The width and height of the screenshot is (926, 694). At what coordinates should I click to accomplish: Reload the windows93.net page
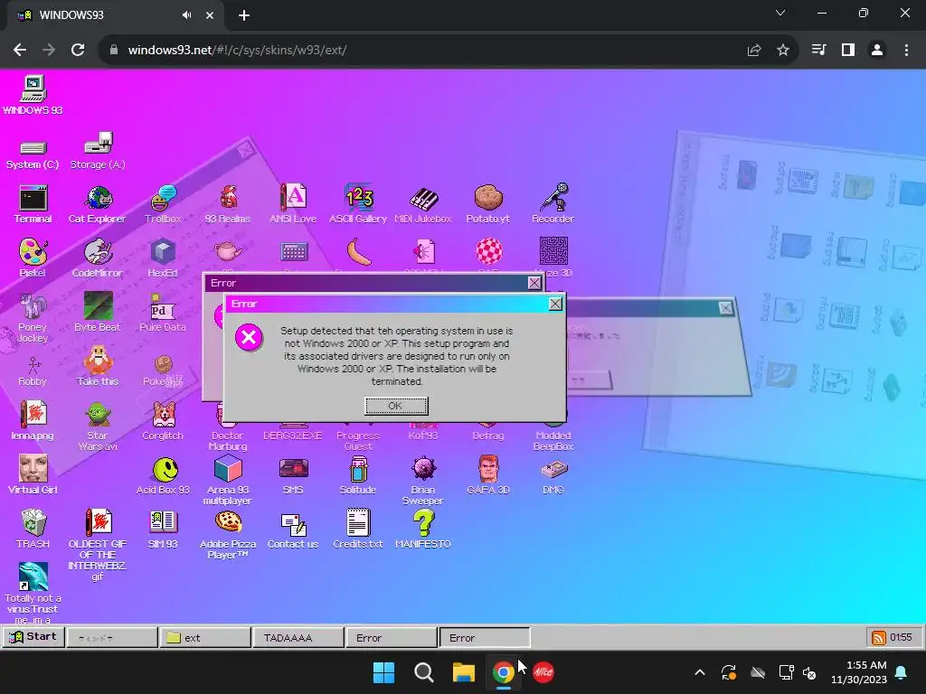78,51
